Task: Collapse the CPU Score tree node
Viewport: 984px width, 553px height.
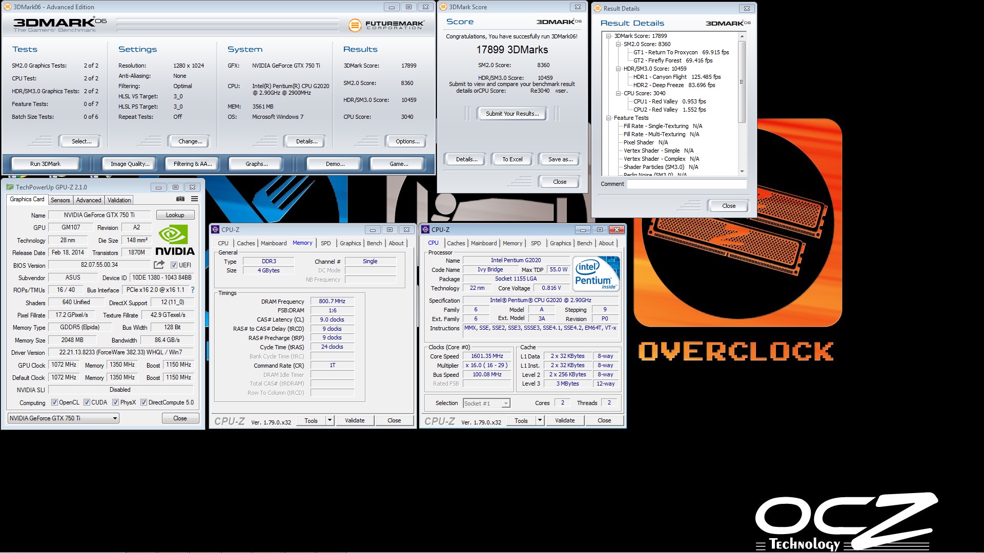Action: [x=618, y=93]
